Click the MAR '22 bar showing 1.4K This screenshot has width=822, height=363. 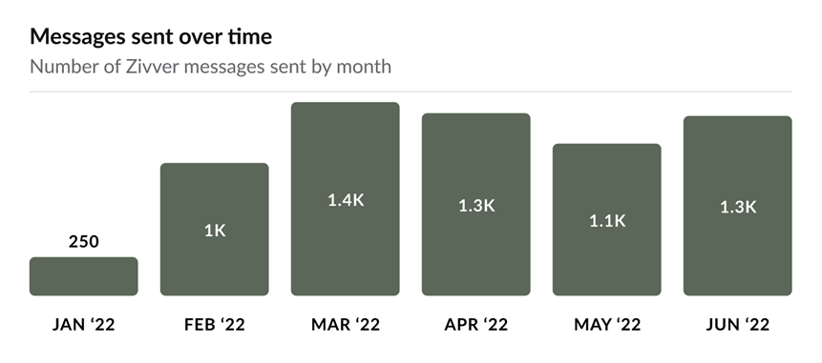(x=346, y=199)
